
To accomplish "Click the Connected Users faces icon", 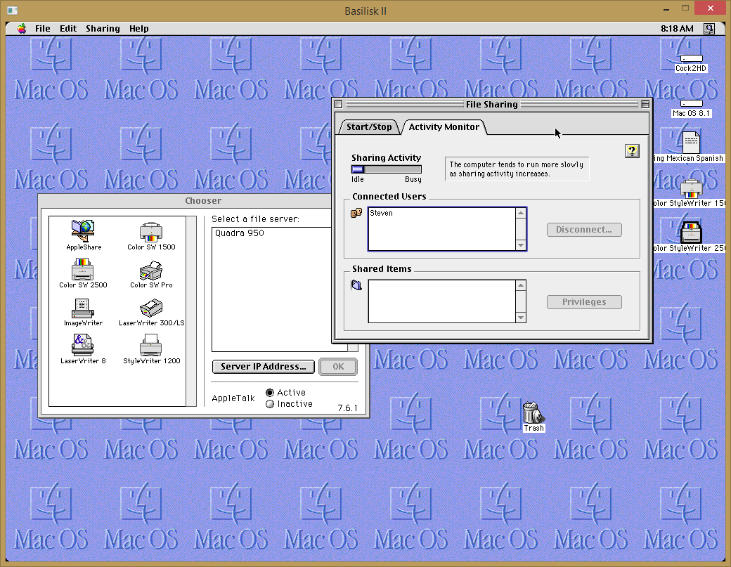I will (356, 213).
